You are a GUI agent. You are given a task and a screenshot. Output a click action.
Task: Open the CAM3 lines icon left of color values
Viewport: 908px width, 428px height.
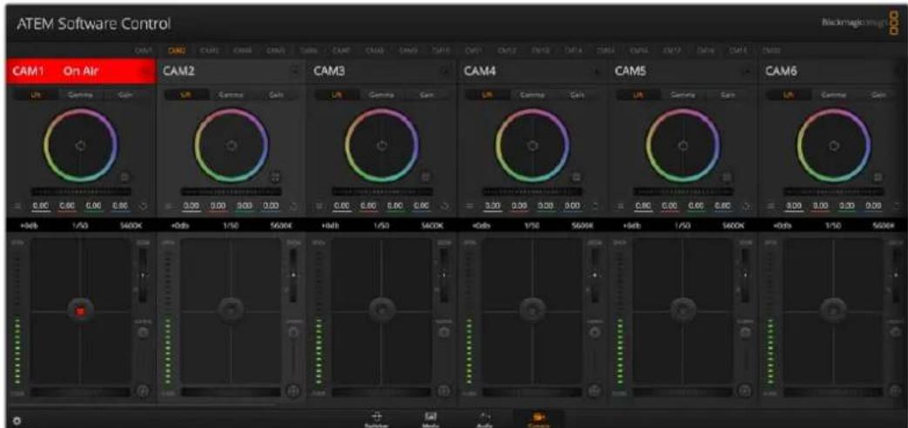click(319, 204)
